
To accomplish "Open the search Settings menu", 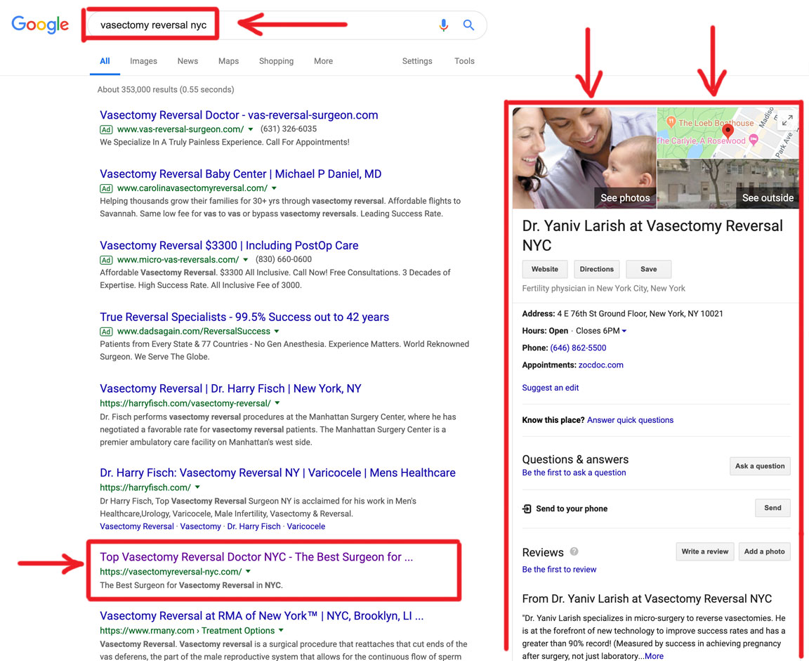I will point(417,61).
